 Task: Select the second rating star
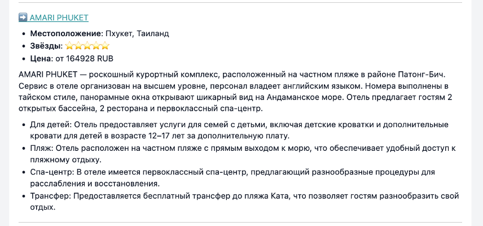click(x=78, y=46)
